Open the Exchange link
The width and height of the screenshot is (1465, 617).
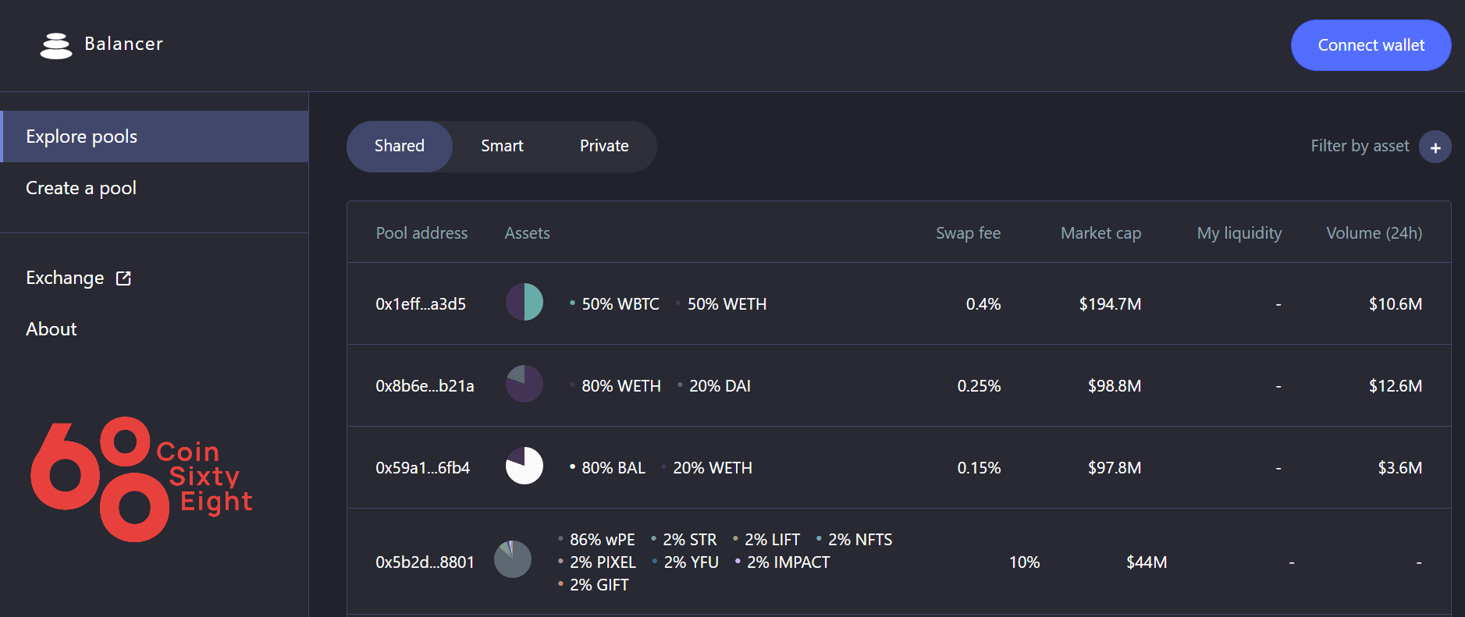point(65,278)
